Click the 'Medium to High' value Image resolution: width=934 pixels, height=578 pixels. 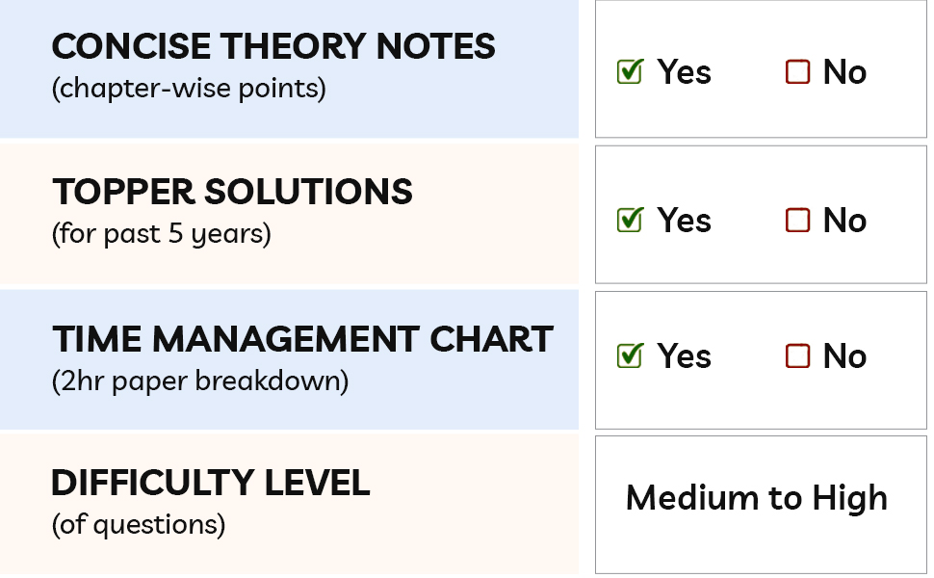pyautogui.click(x=757, y=498)
